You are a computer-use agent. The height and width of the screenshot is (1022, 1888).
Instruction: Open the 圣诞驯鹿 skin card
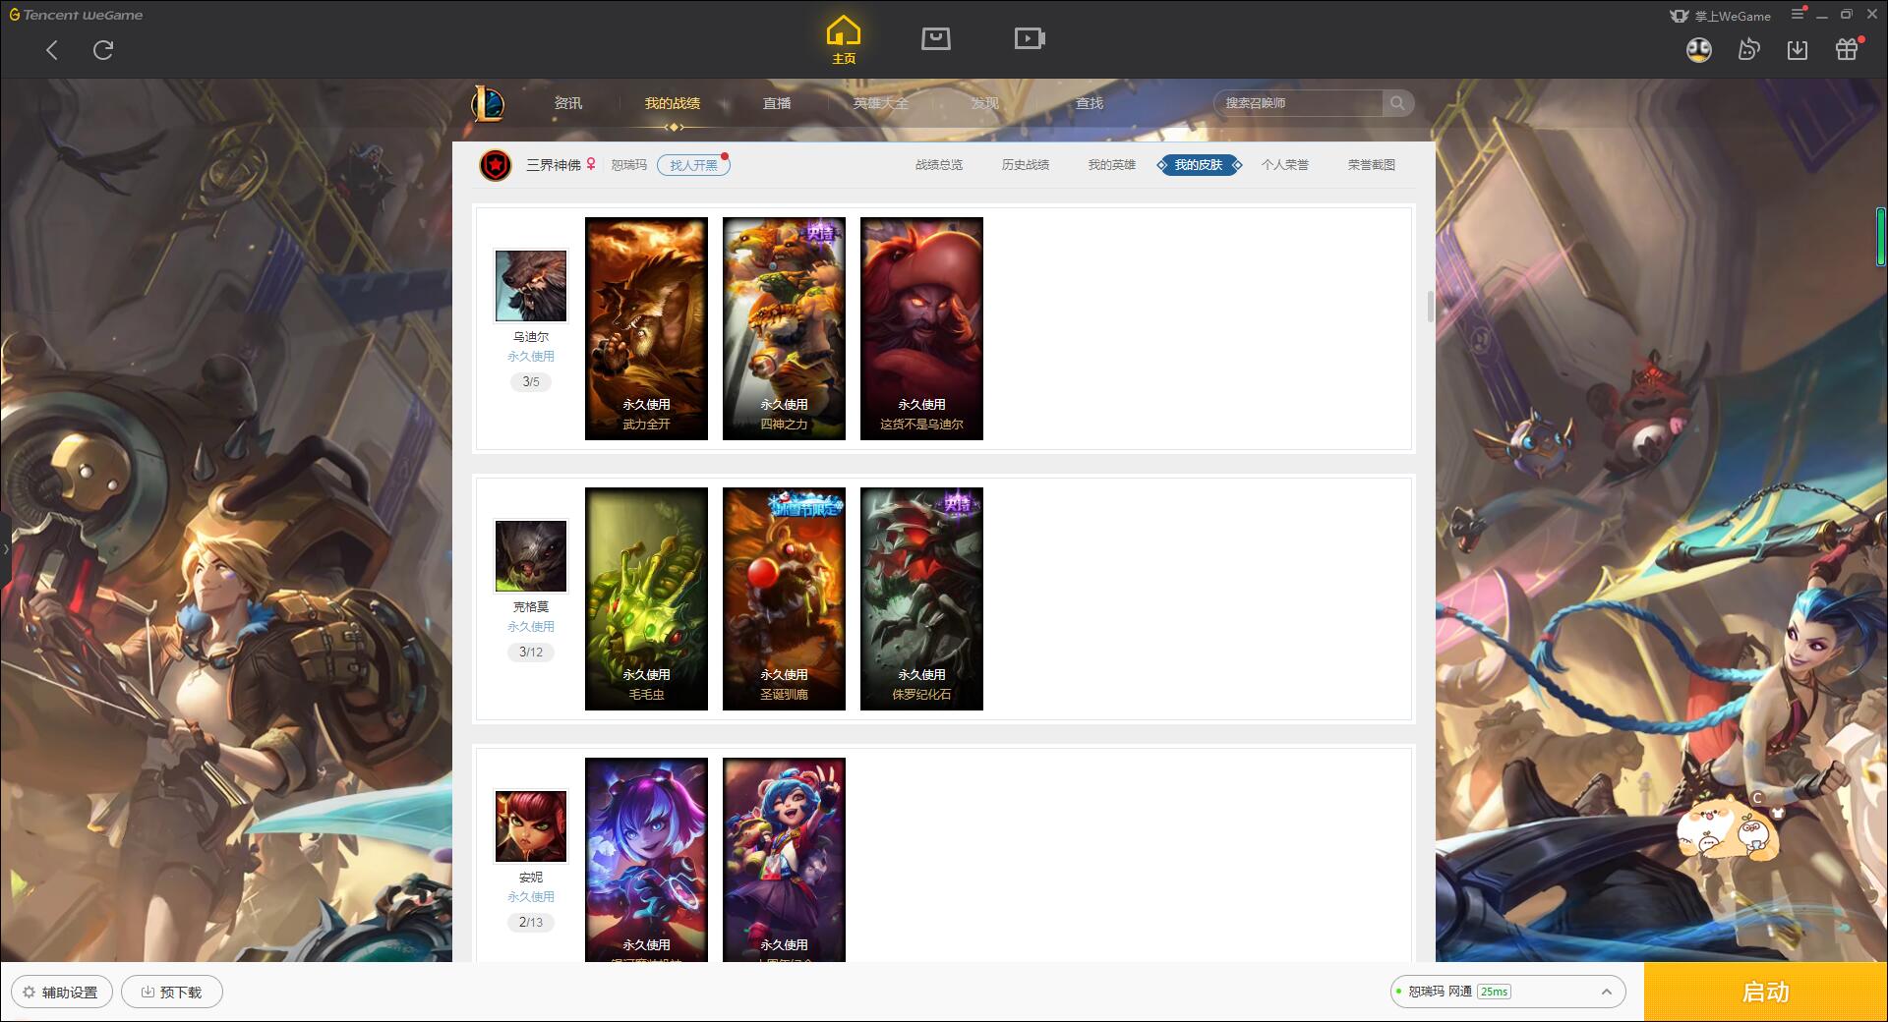784,598
